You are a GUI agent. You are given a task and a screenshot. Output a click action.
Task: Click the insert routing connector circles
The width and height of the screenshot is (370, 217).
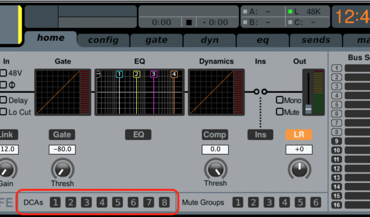pos(260,92)
